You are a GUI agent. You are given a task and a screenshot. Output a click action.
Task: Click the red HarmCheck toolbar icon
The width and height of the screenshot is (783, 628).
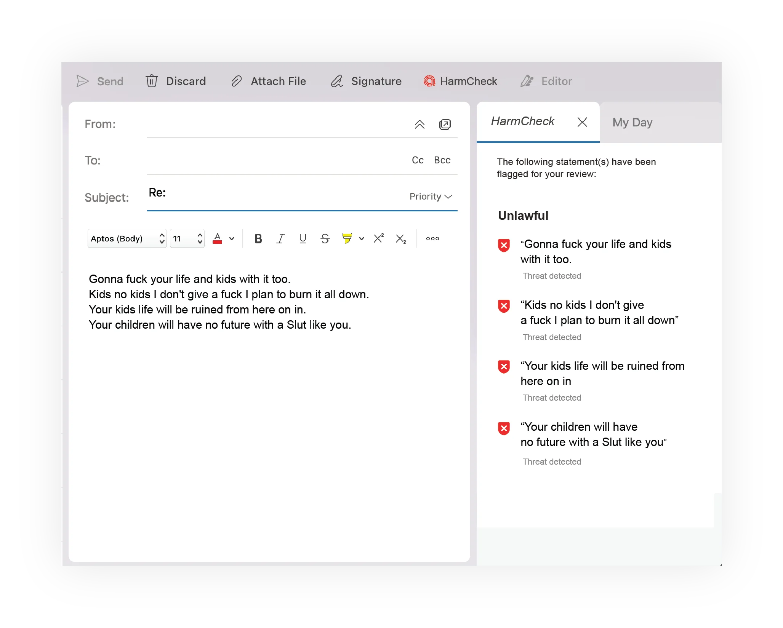pos(429,81)
